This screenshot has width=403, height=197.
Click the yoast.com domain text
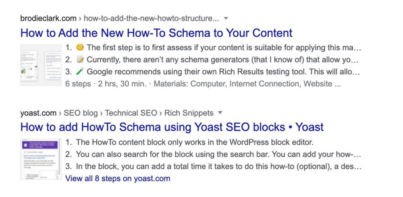[38, 113]
